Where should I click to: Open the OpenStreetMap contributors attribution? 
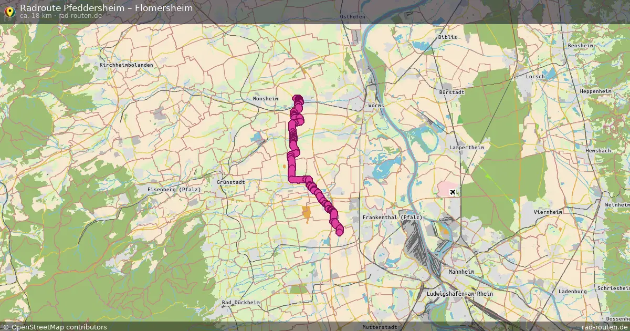point(55,327)
